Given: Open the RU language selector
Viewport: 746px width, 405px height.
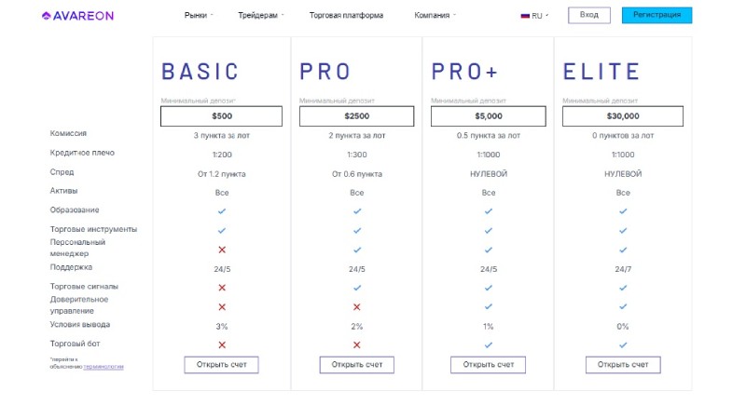Looking at the screenshot, I should coord(534,16).
